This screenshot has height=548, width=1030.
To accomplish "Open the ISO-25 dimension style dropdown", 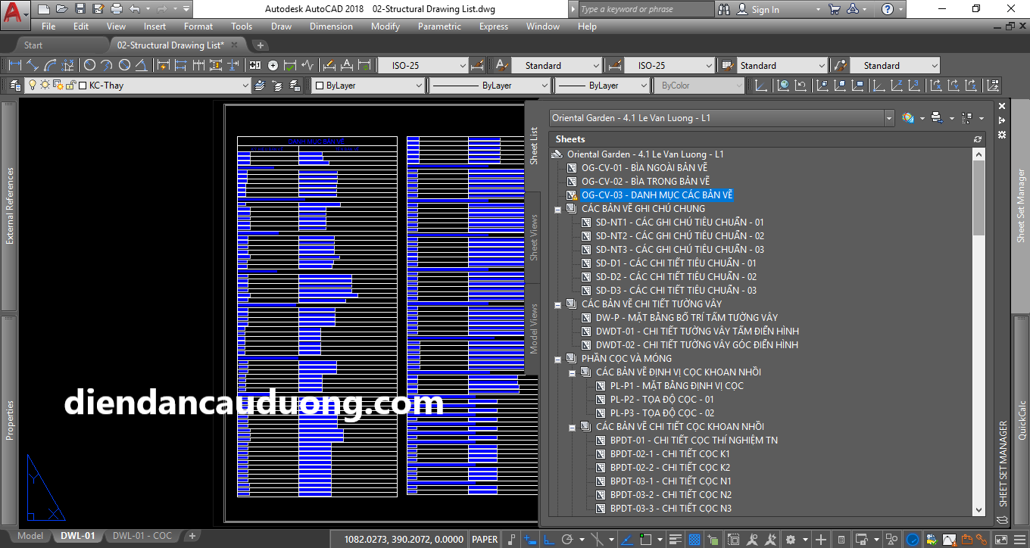I will [x=461, y=66].
